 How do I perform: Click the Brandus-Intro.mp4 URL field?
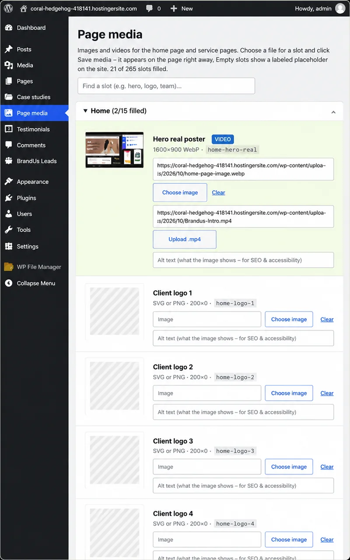(x=243, y=217)
